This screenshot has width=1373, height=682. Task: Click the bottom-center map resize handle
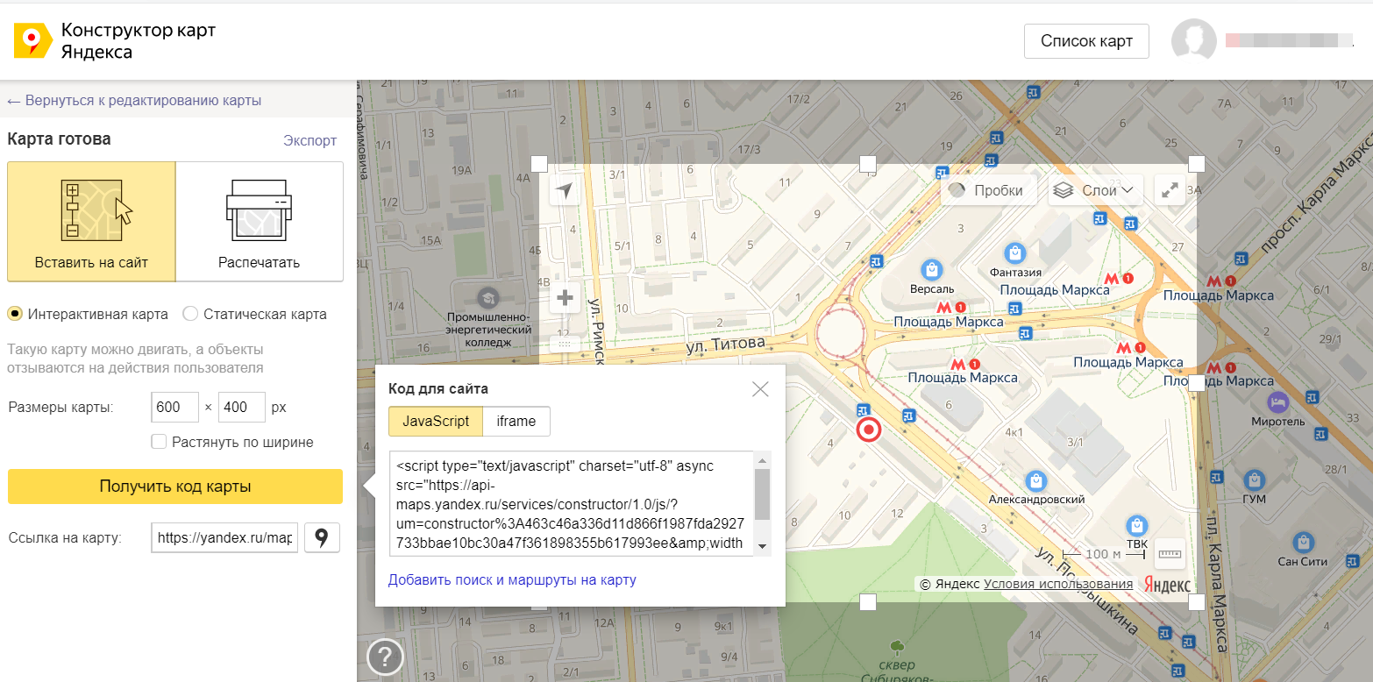(867, 601)
